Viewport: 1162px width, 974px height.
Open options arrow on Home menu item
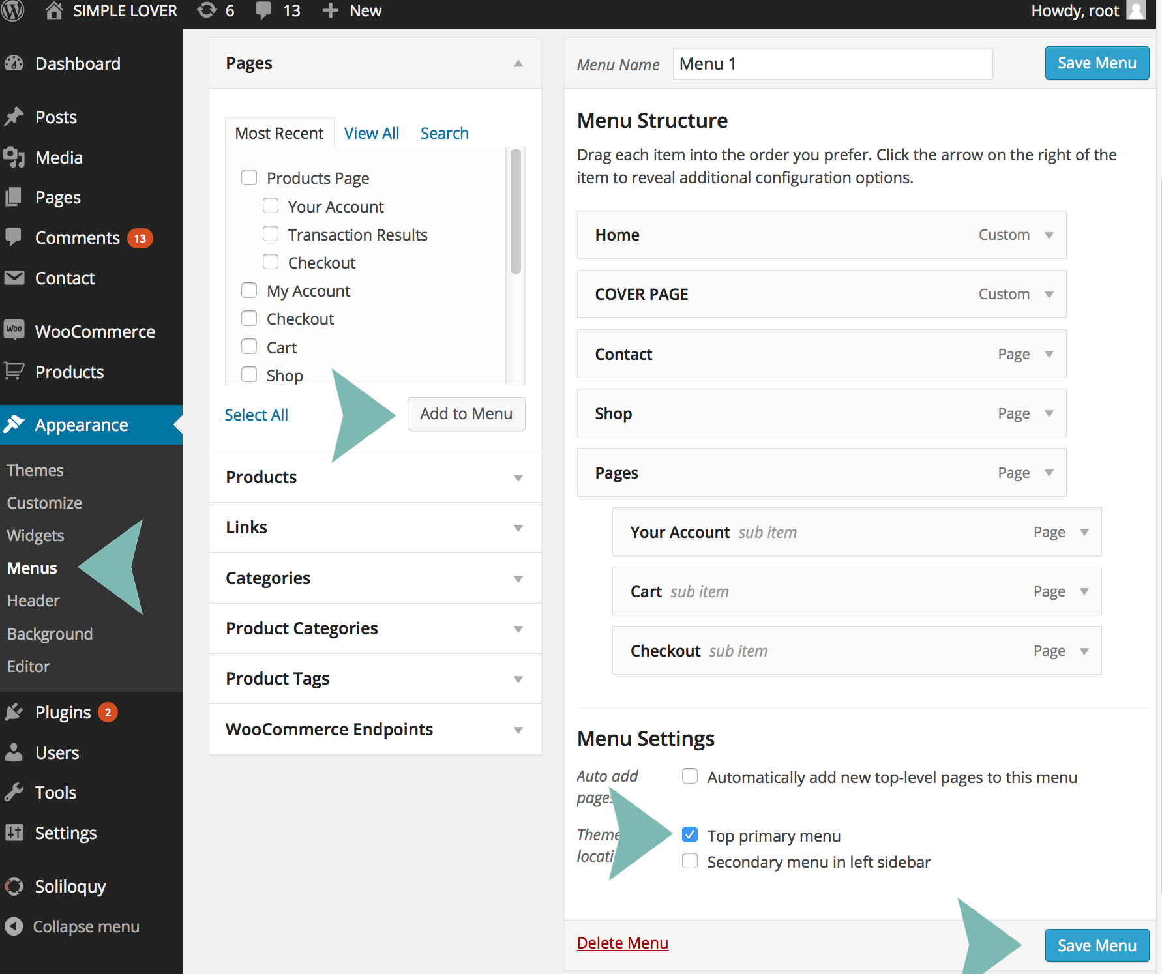tap(1050, 235)
